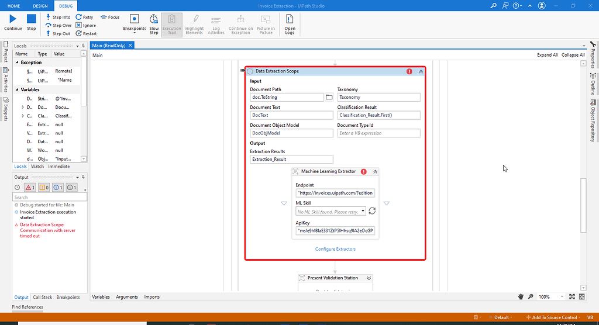Expand the Docu... variable row in Locals
This screenshot has width=599, height=325.
pos(23,108)
